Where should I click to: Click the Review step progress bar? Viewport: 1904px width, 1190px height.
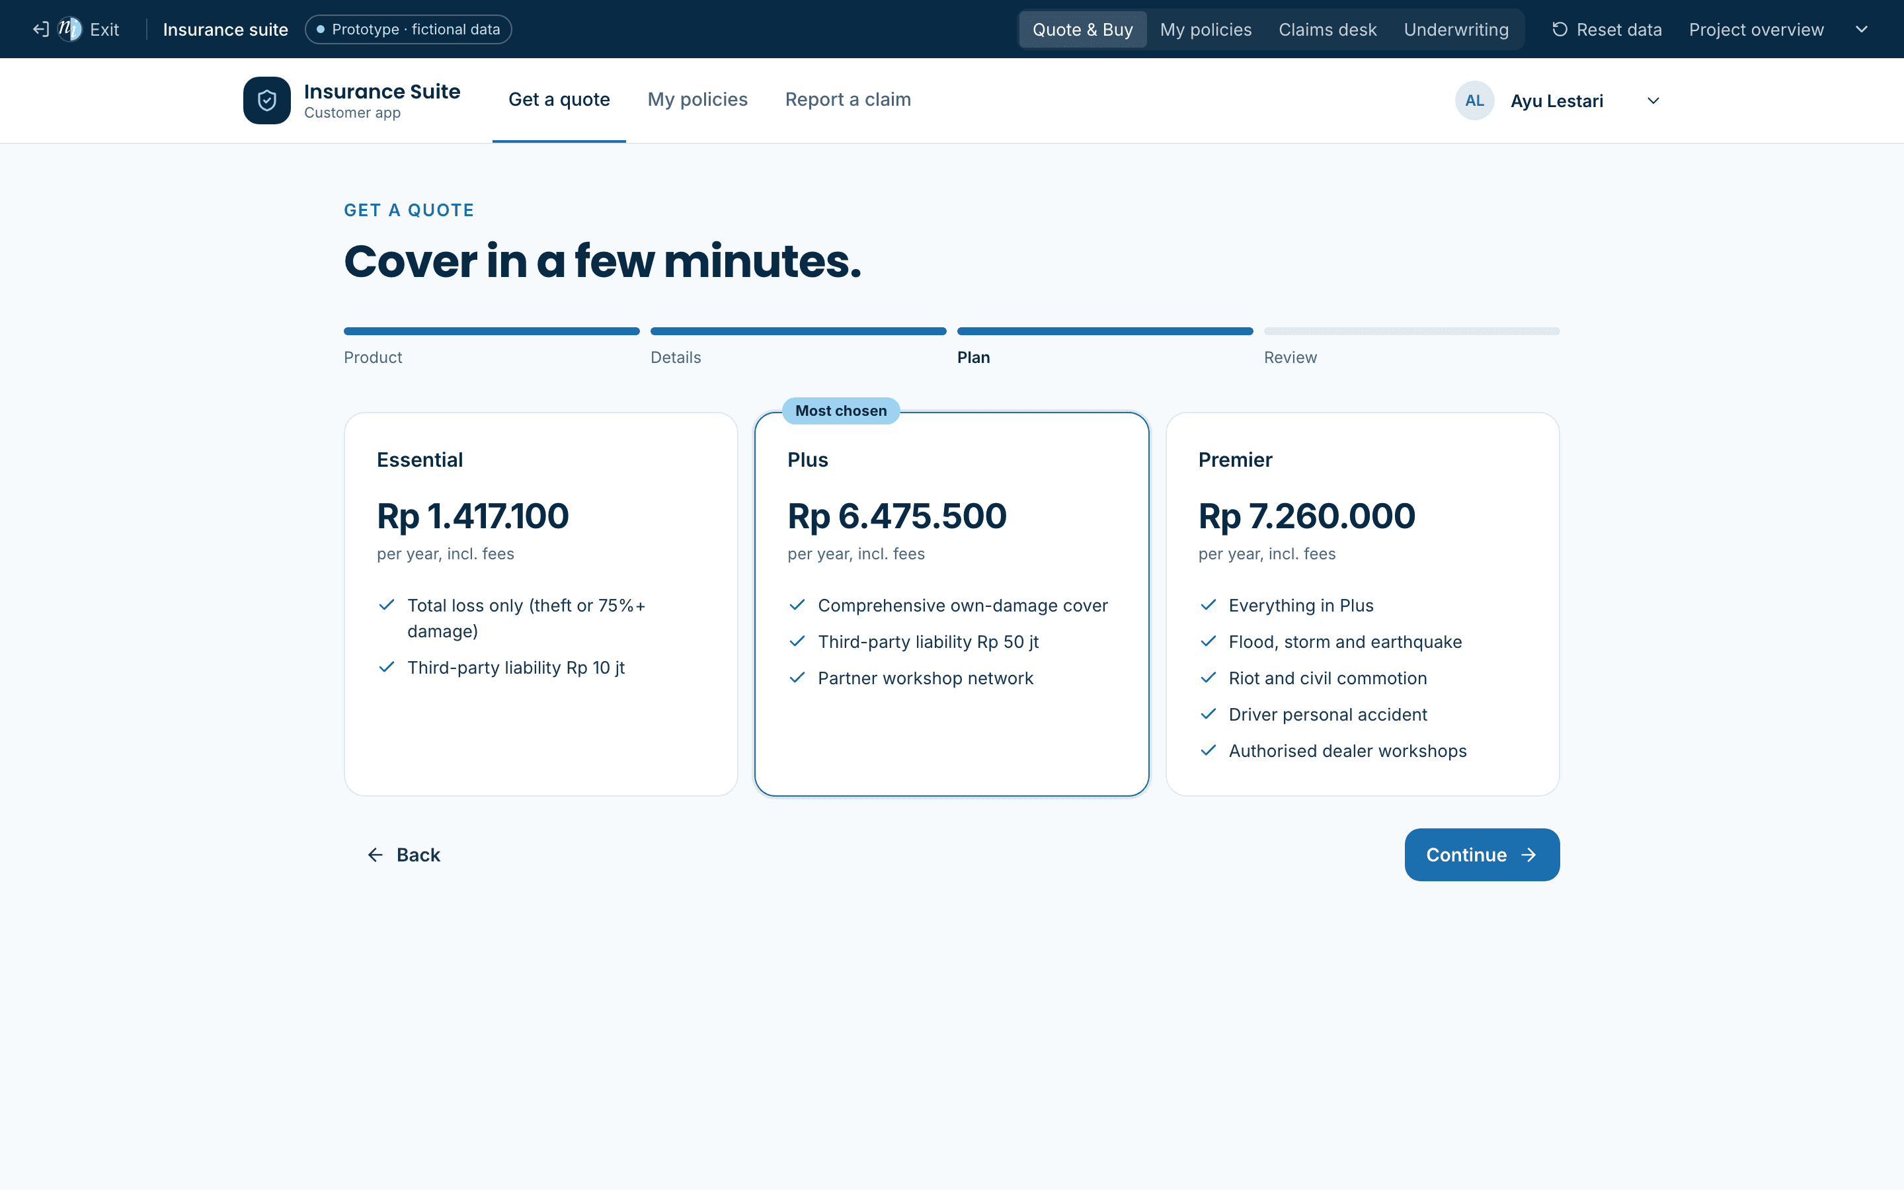[x=1411, y=331]
